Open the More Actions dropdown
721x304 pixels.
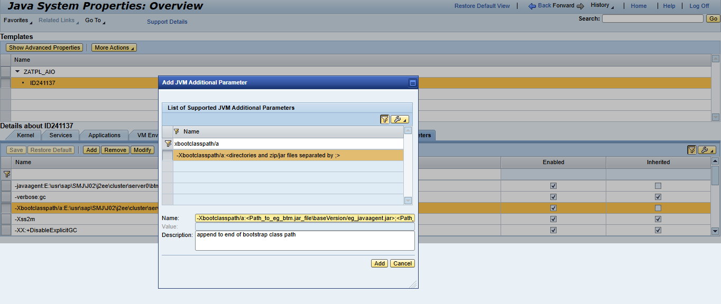[114, 47]
